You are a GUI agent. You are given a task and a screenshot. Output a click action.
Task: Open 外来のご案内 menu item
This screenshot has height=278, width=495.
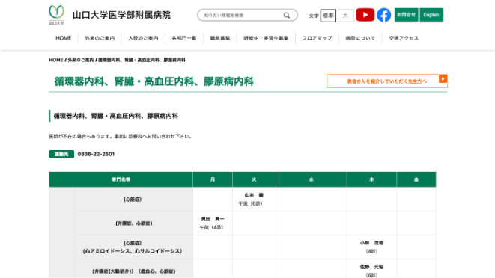pos(100,38)
